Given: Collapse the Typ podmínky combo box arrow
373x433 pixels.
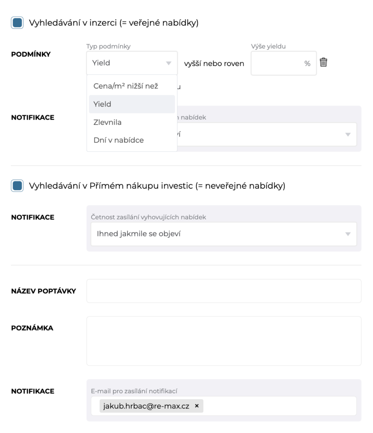Looking at the screenshot, I should 169,63.
